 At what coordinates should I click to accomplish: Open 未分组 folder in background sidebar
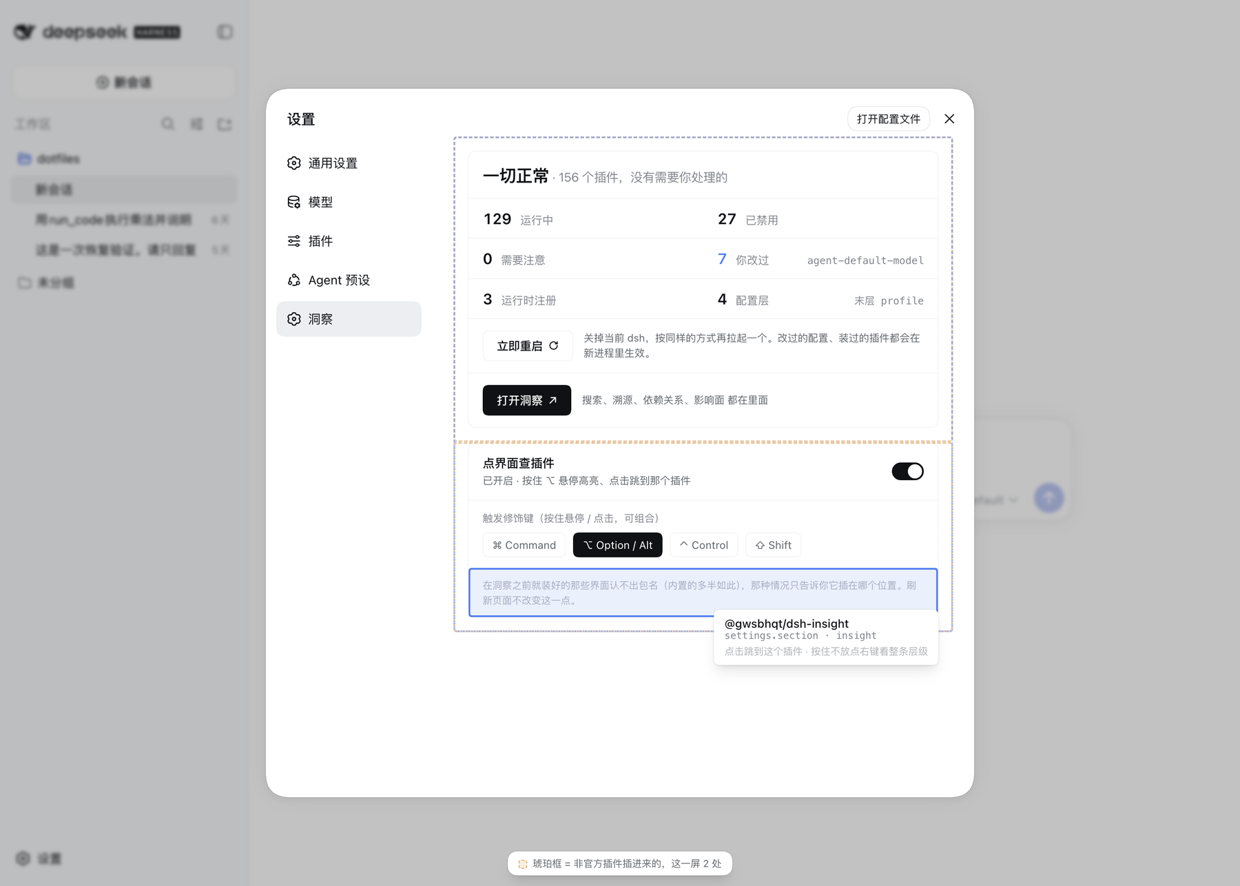click(124, 282)
